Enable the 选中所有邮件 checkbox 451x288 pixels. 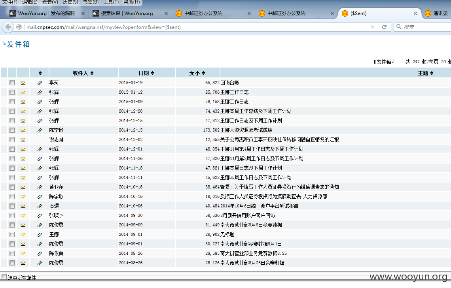click(4, 277)
